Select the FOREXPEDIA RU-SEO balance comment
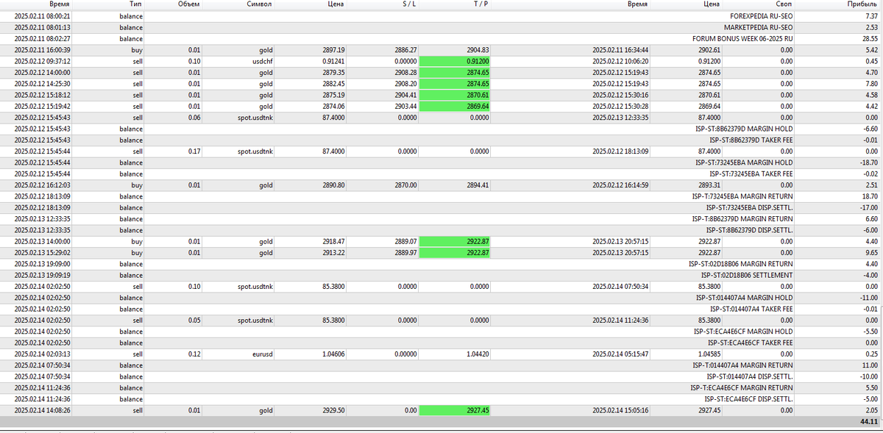The width and height of the screenshot is (883, 433). click(761, 15)
